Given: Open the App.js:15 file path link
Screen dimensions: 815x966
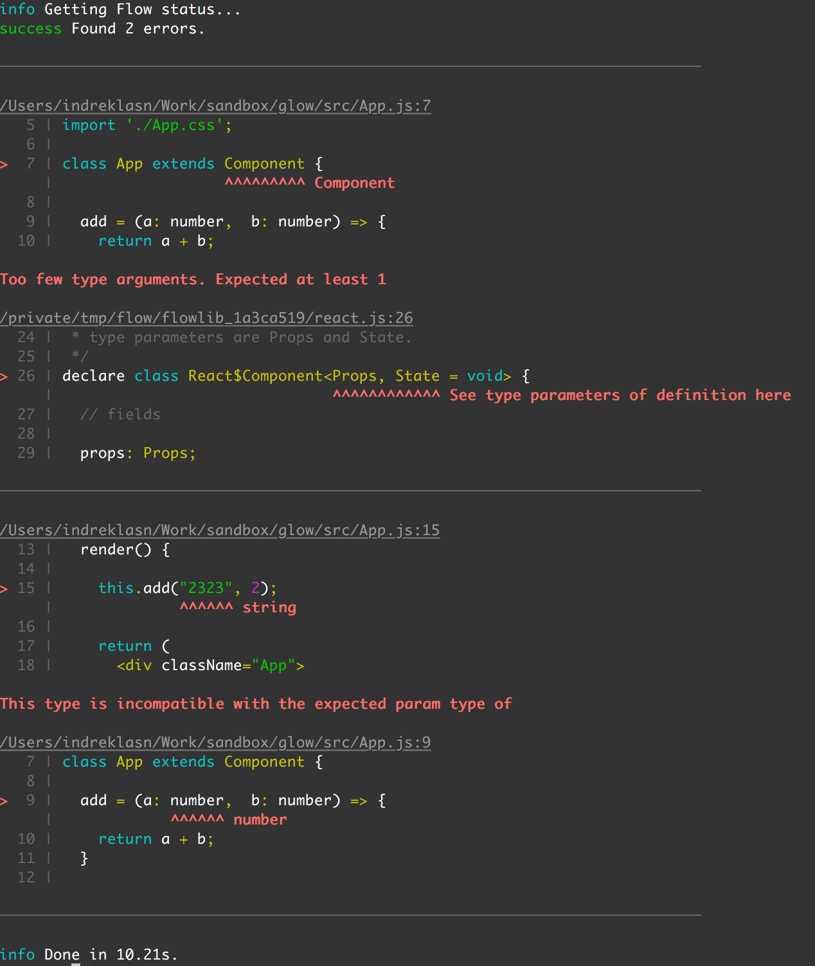Looking at the screenshot, I should [220, 530].
